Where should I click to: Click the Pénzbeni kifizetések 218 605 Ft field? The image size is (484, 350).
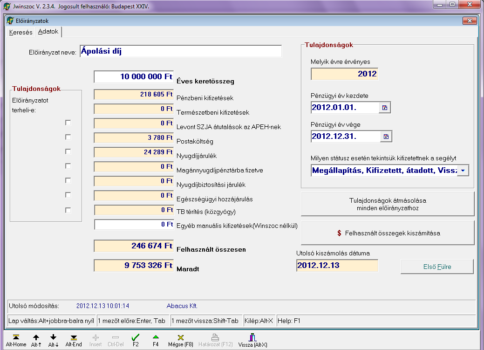point(134,95)
